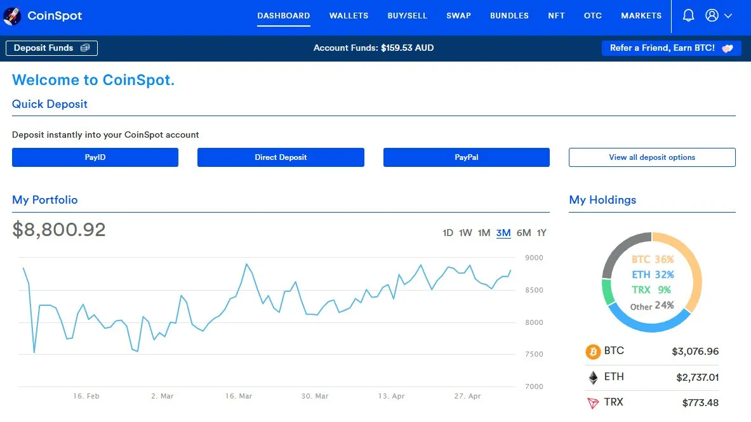Expand the account menu chevron
Image resolution: width=751 pixels, height=422 pixels.
tap(728, 16)
